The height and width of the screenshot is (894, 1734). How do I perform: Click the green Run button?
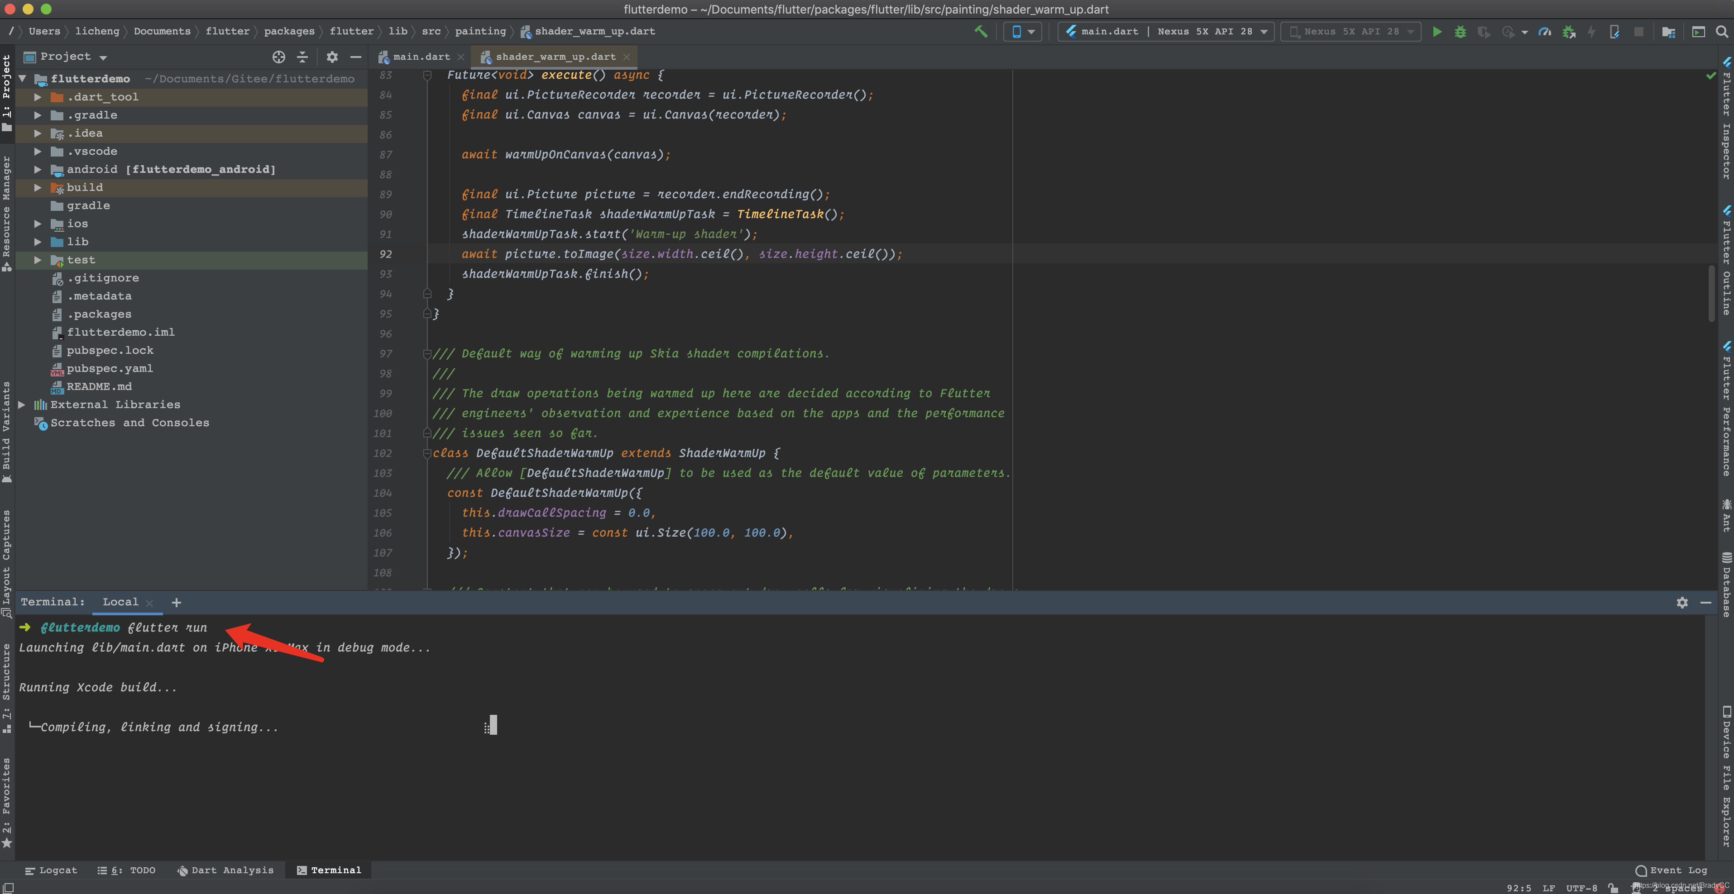1437,32
